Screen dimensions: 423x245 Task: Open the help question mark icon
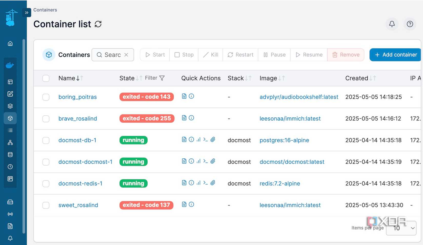[x=410, y=24]
